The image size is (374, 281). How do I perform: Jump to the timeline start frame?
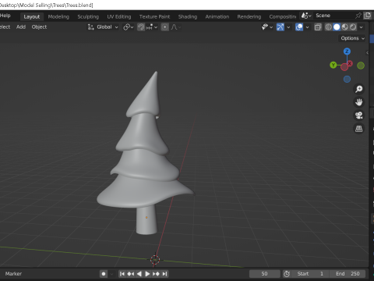[122, 274]
